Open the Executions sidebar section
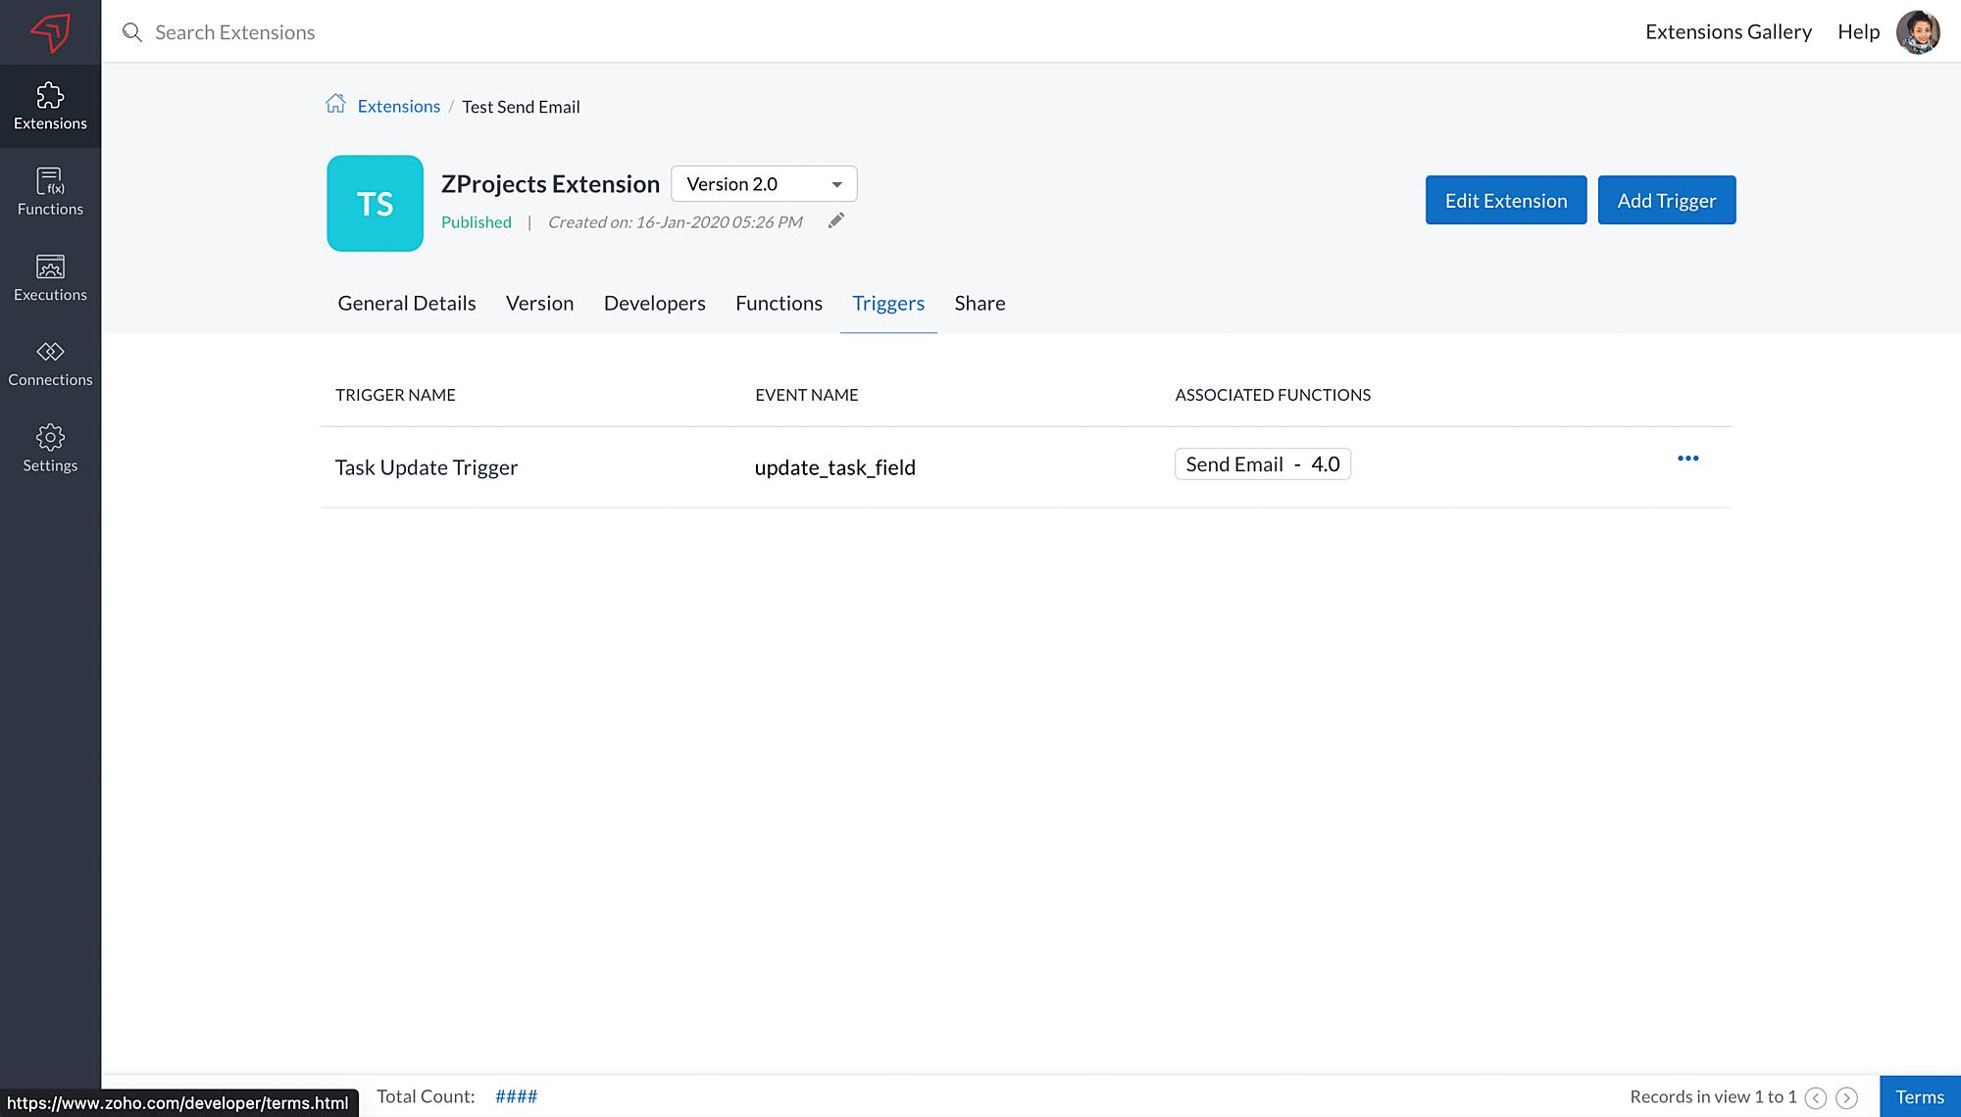 50,277
